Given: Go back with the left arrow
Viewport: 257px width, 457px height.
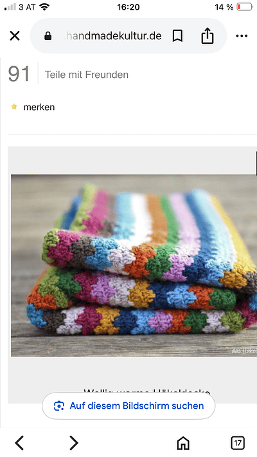Looking at the screenshot, I should [19, 443].
